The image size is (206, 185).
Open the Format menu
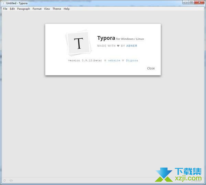37,9
